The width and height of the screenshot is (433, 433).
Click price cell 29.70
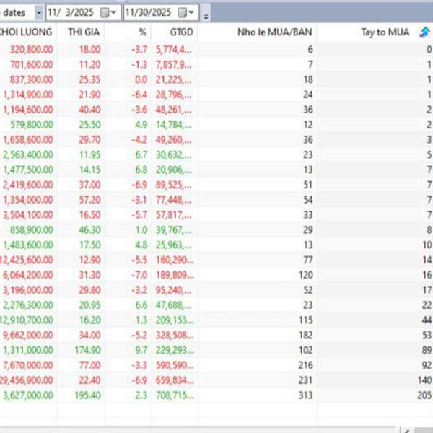click(x=89, y=140)
